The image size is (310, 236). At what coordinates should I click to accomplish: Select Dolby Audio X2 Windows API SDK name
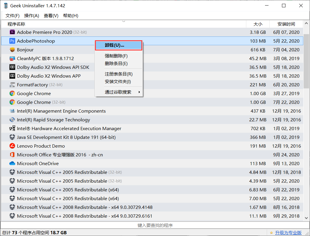coord(53,67)
